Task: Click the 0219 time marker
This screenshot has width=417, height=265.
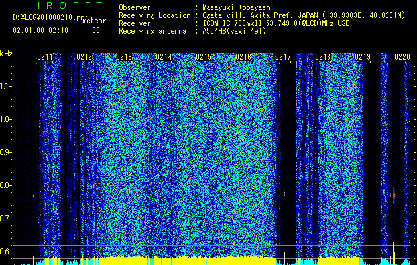Action: pyautogui.click(x=363, y=57)
